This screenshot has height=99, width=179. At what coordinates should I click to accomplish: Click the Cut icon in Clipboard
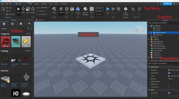7,11
